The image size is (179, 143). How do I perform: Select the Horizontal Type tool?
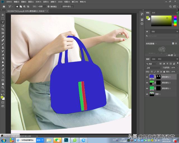3,73
